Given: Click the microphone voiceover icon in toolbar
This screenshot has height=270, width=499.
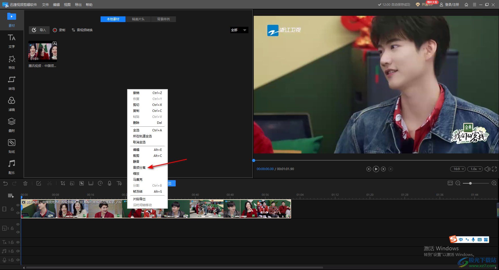Looking at the screenshot, I should pos(109,183).
